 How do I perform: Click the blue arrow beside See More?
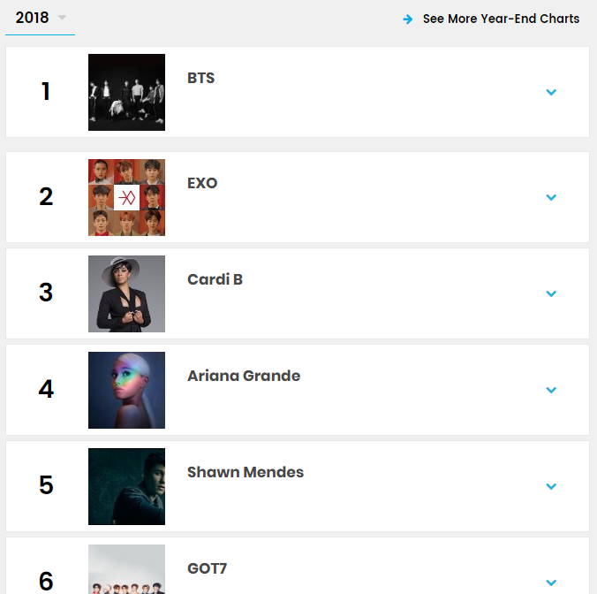coord(408,19)
